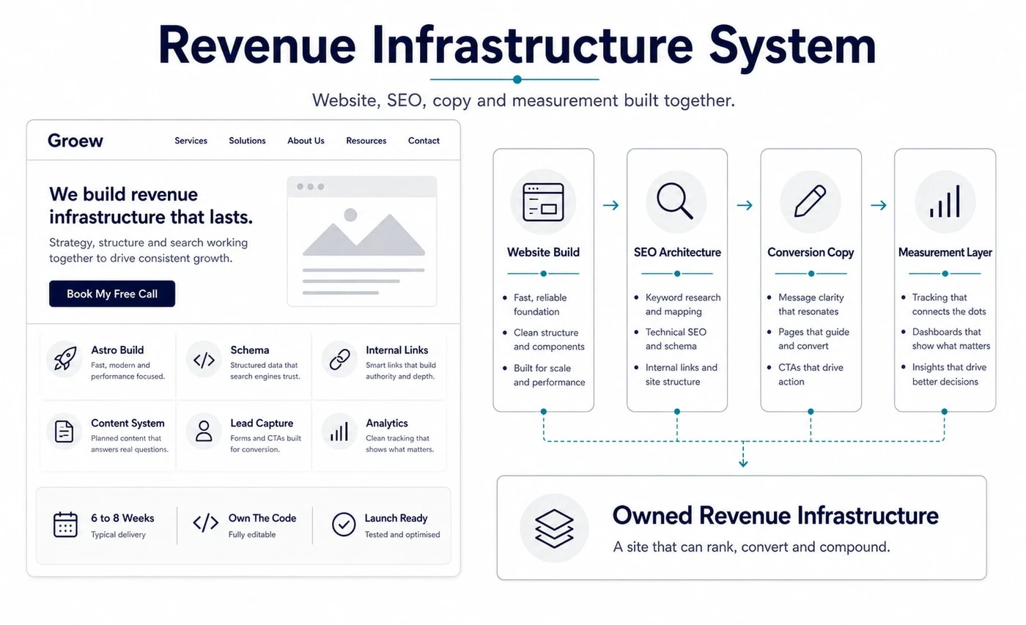
Task: Click the Conversion Copy card title
Action: (811, 252)
